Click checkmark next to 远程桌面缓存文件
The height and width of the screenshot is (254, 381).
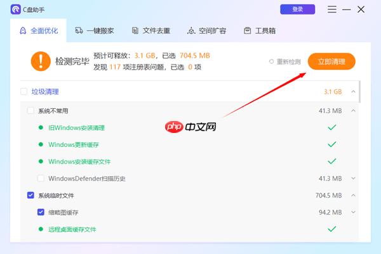click(332, 229)
